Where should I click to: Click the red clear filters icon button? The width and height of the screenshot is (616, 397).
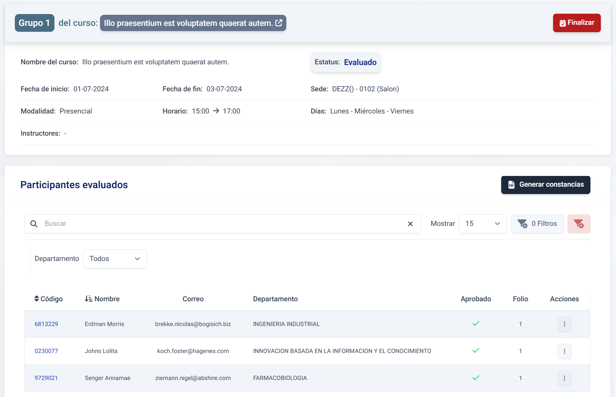pos(579,224)
